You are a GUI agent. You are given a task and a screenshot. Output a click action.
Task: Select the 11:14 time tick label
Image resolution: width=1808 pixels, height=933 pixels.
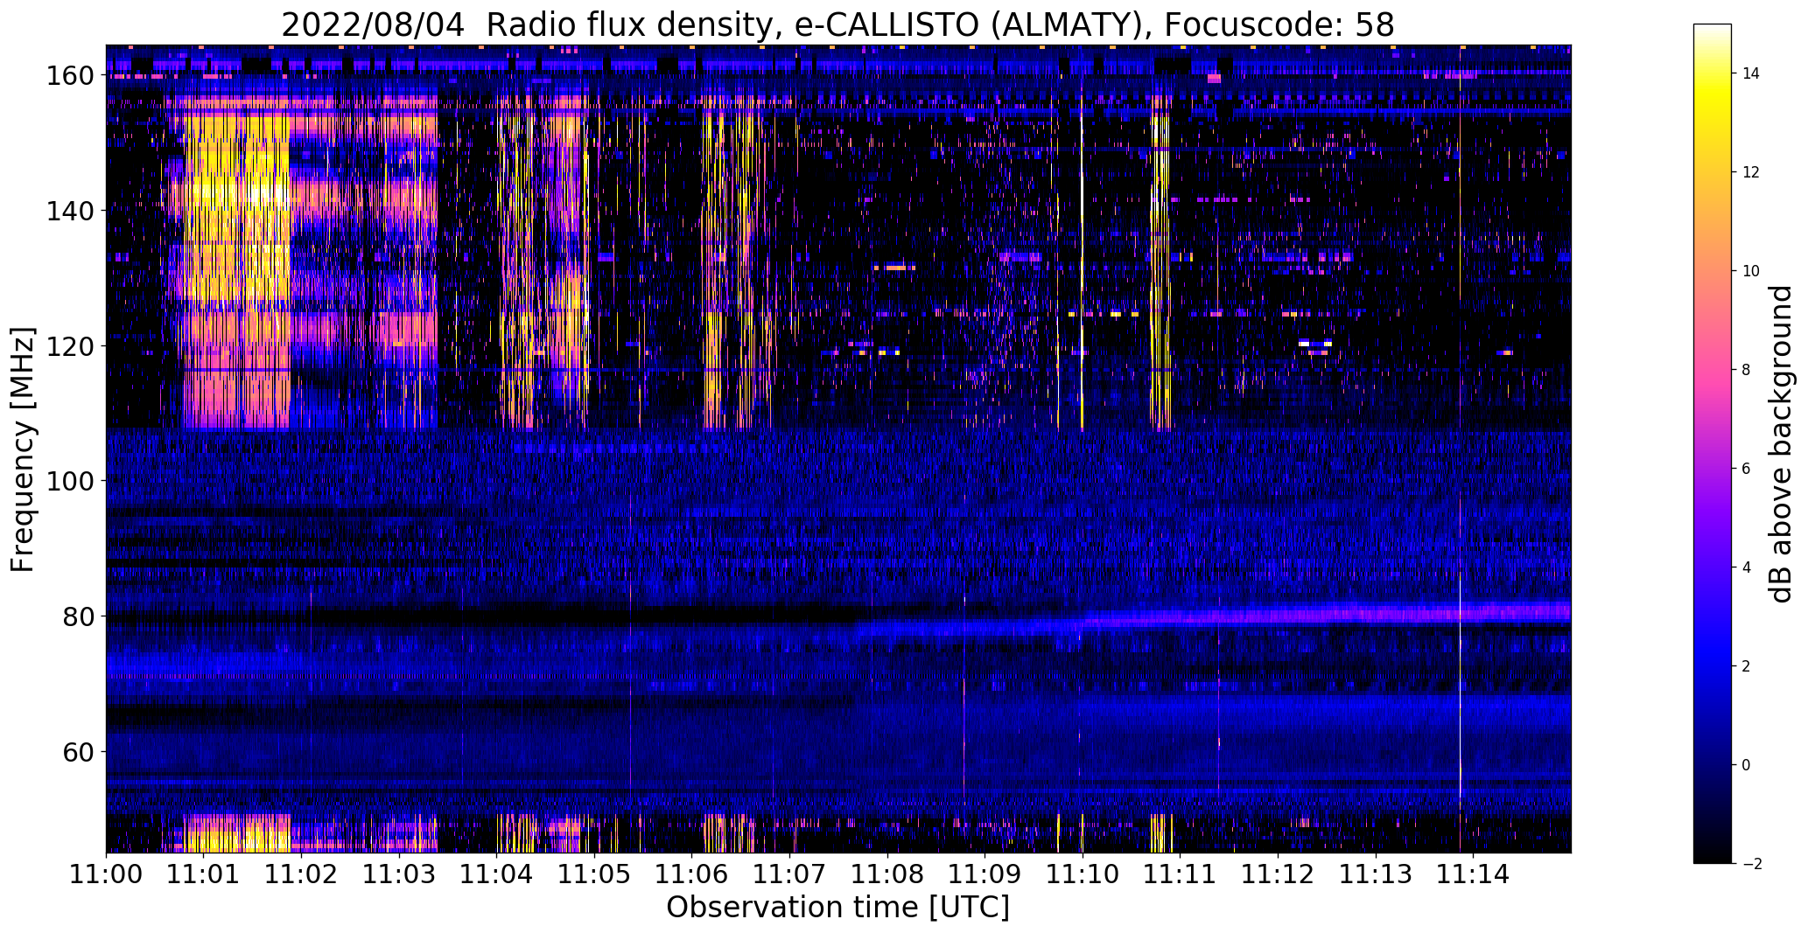[1473, 874]
